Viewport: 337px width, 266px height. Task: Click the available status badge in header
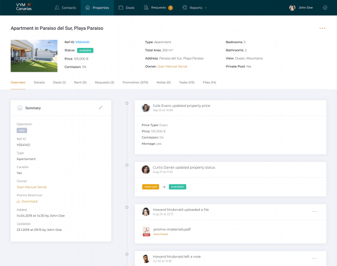[x=85, y=51]
